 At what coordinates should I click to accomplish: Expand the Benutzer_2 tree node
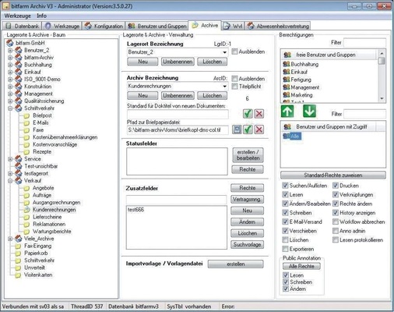tap(10, 50)
